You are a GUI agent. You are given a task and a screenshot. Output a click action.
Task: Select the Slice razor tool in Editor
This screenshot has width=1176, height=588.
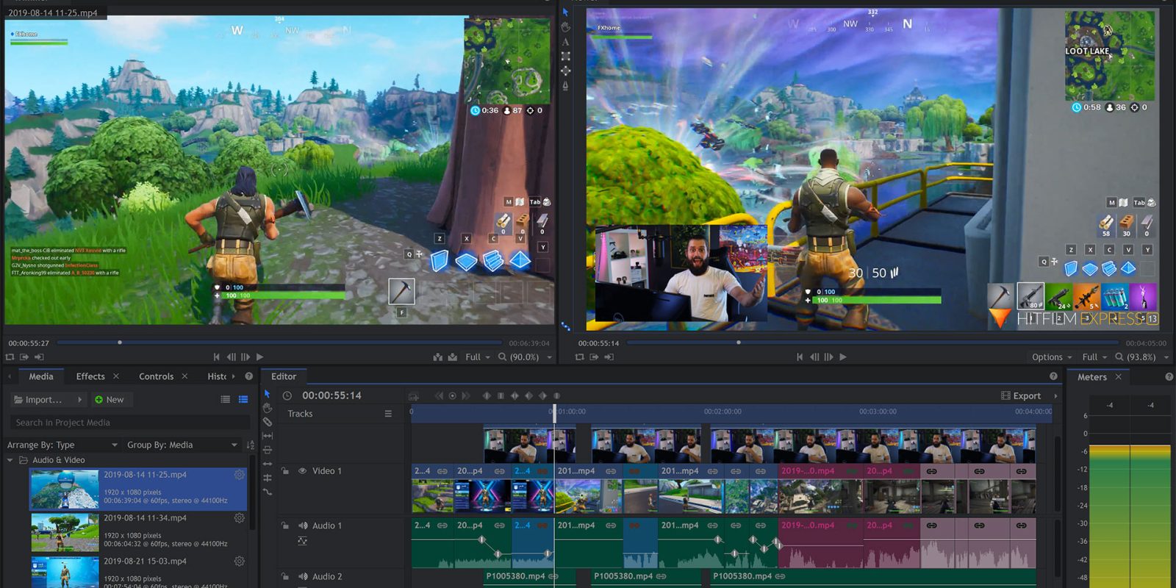pyautogui.click(x=268, y=422)
